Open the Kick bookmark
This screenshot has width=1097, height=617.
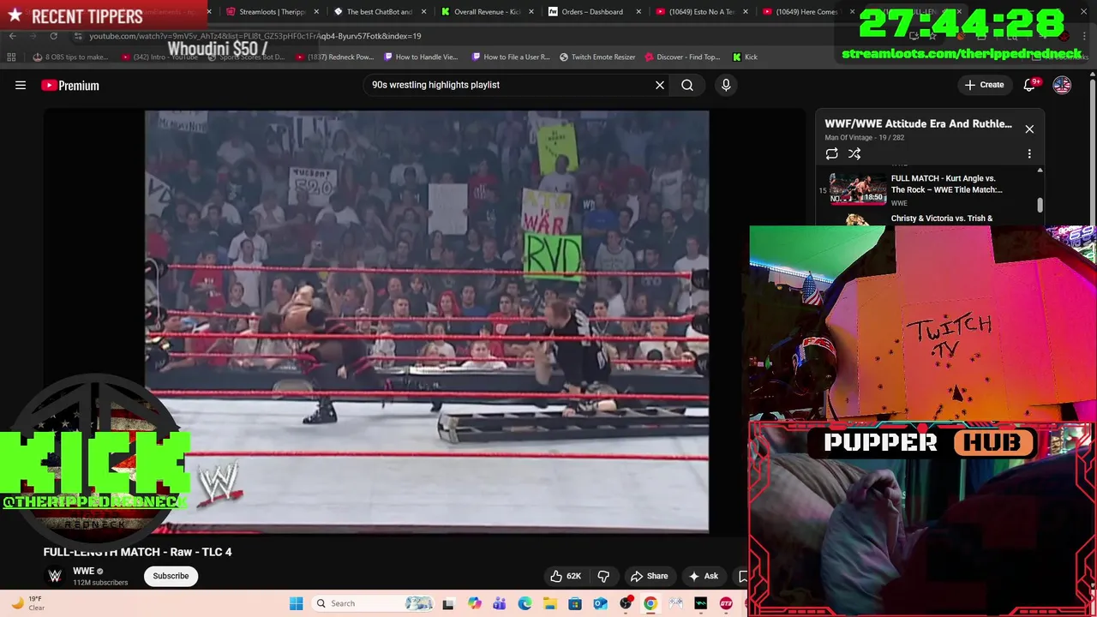[745, 57]
